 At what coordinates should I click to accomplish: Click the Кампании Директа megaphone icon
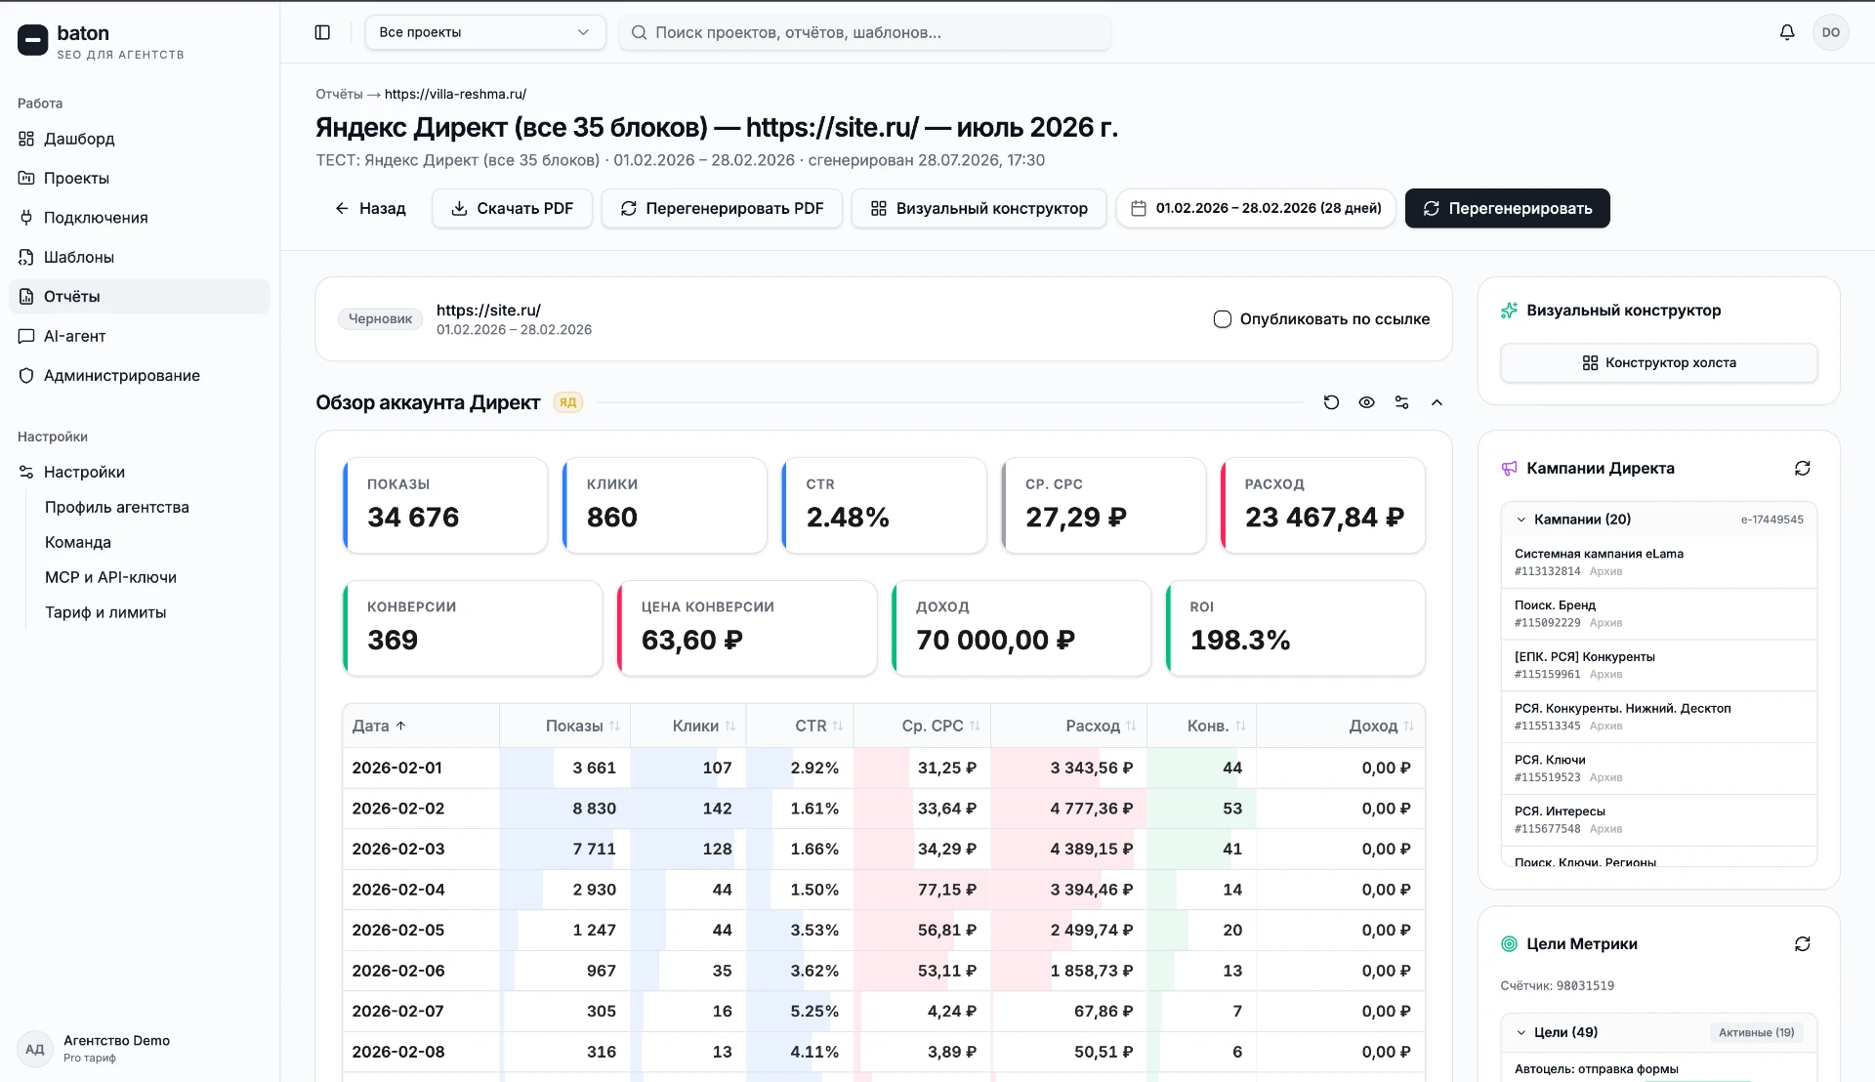(1509, 469)
